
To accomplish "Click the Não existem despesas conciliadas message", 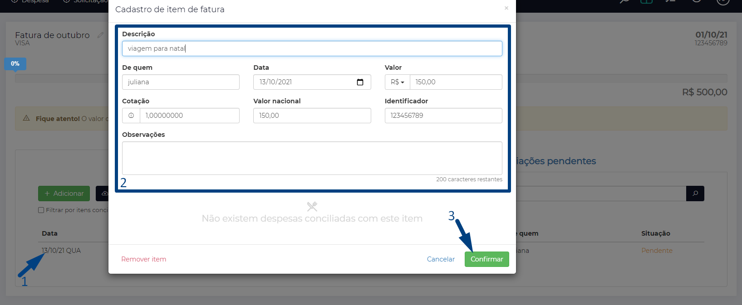I will 312,218.
